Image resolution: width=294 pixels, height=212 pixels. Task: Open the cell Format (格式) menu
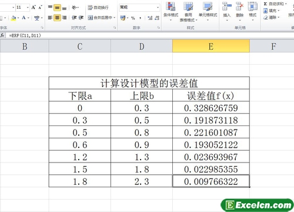tap(252, 11)
